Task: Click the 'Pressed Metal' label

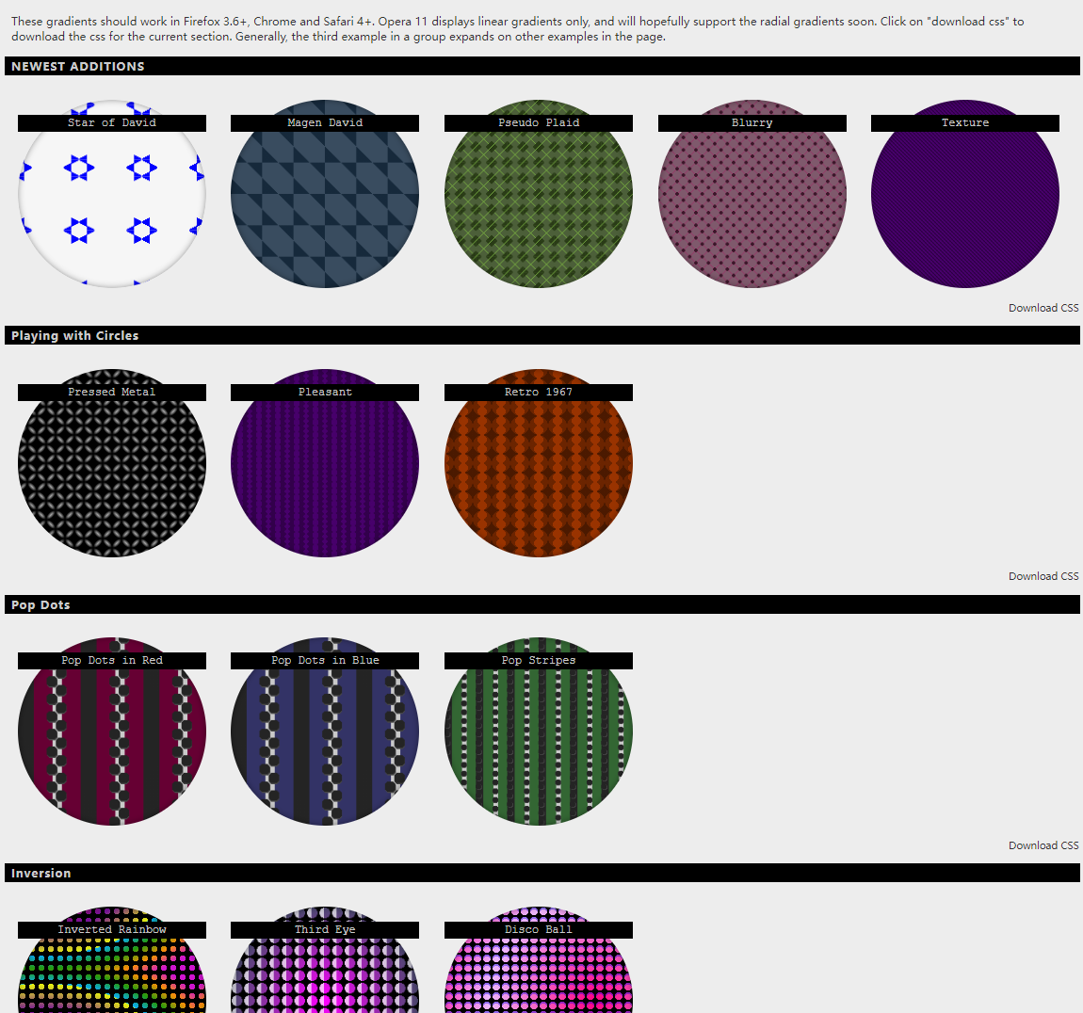Action: coord(112,393)
